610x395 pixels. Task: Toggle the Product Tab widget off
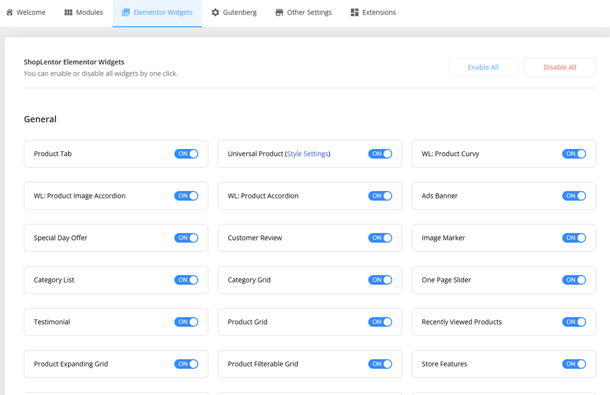click(x=186, y=154)
